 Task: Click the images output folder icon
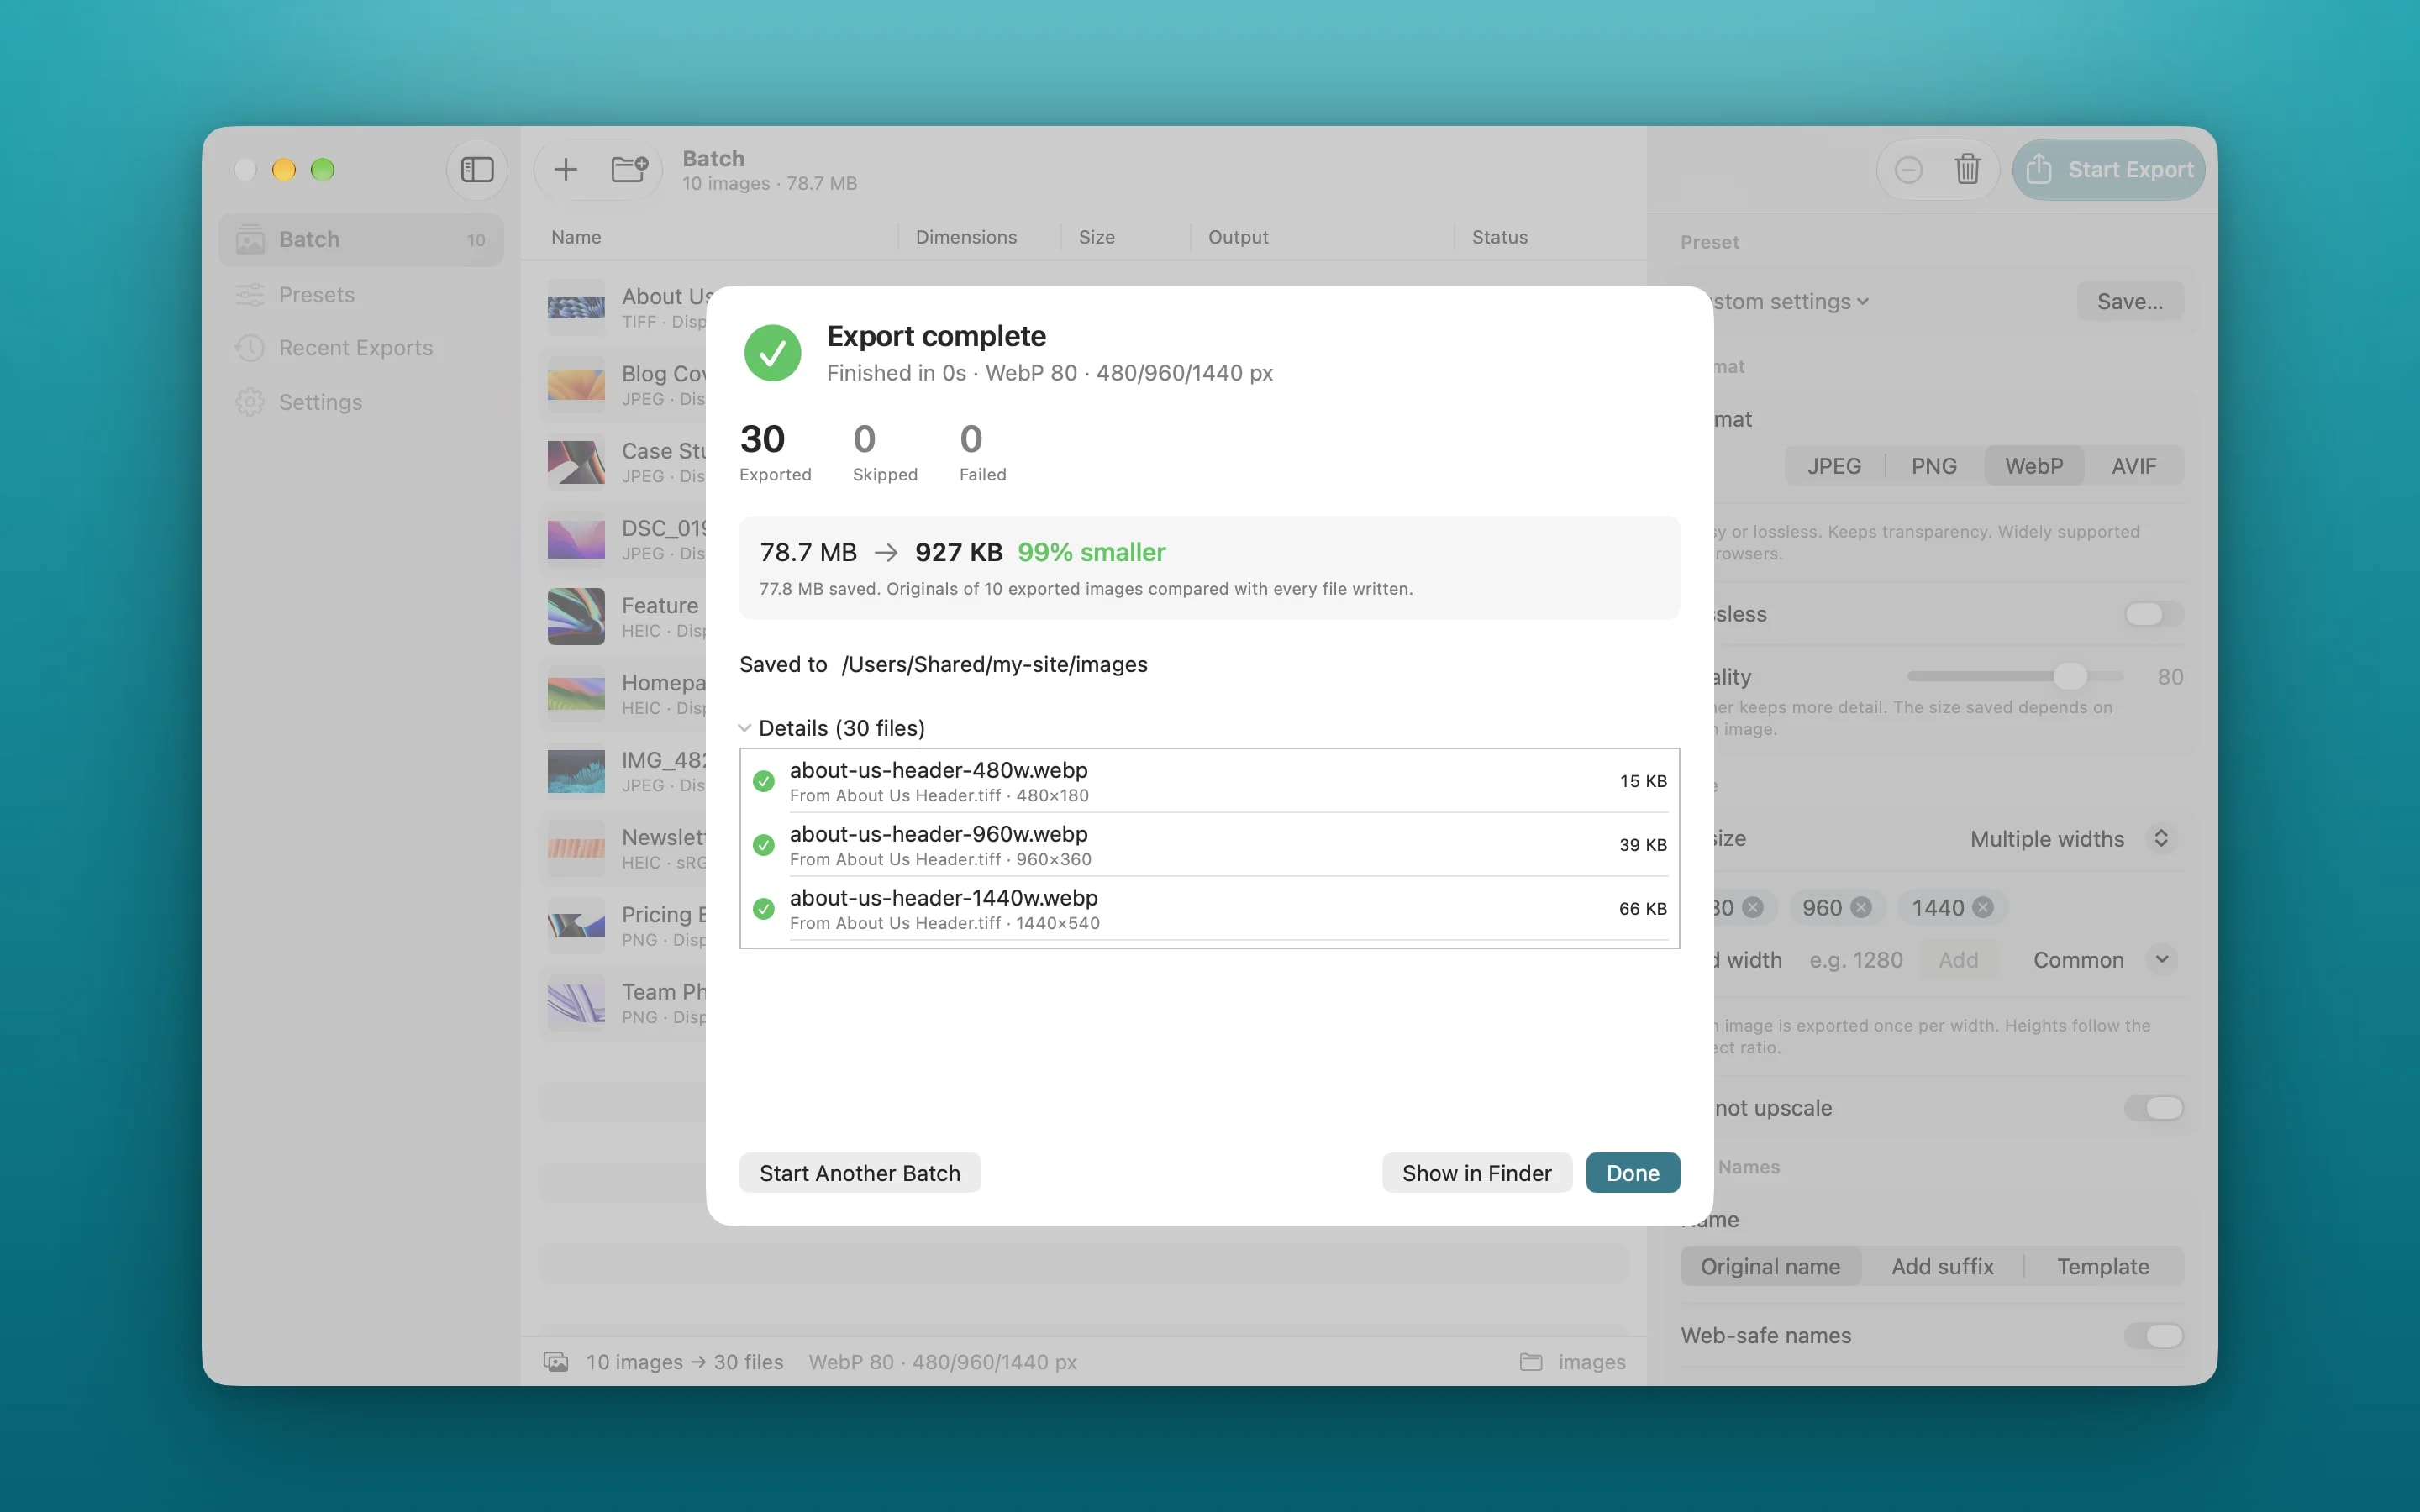1531,1362
